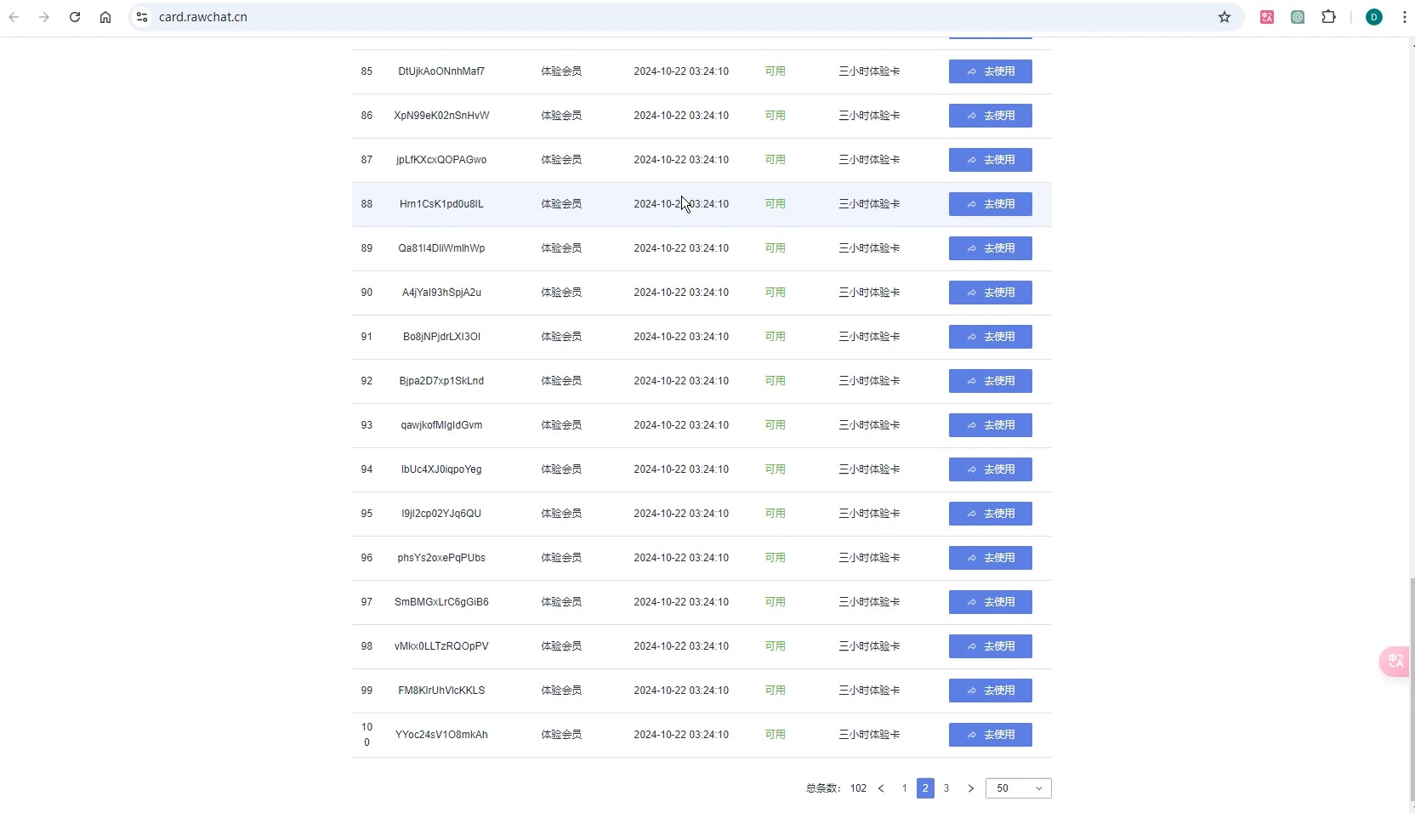Screen dimensions: 1415x813
Task: Click the date cell in row 100
Action: [681, 735]
